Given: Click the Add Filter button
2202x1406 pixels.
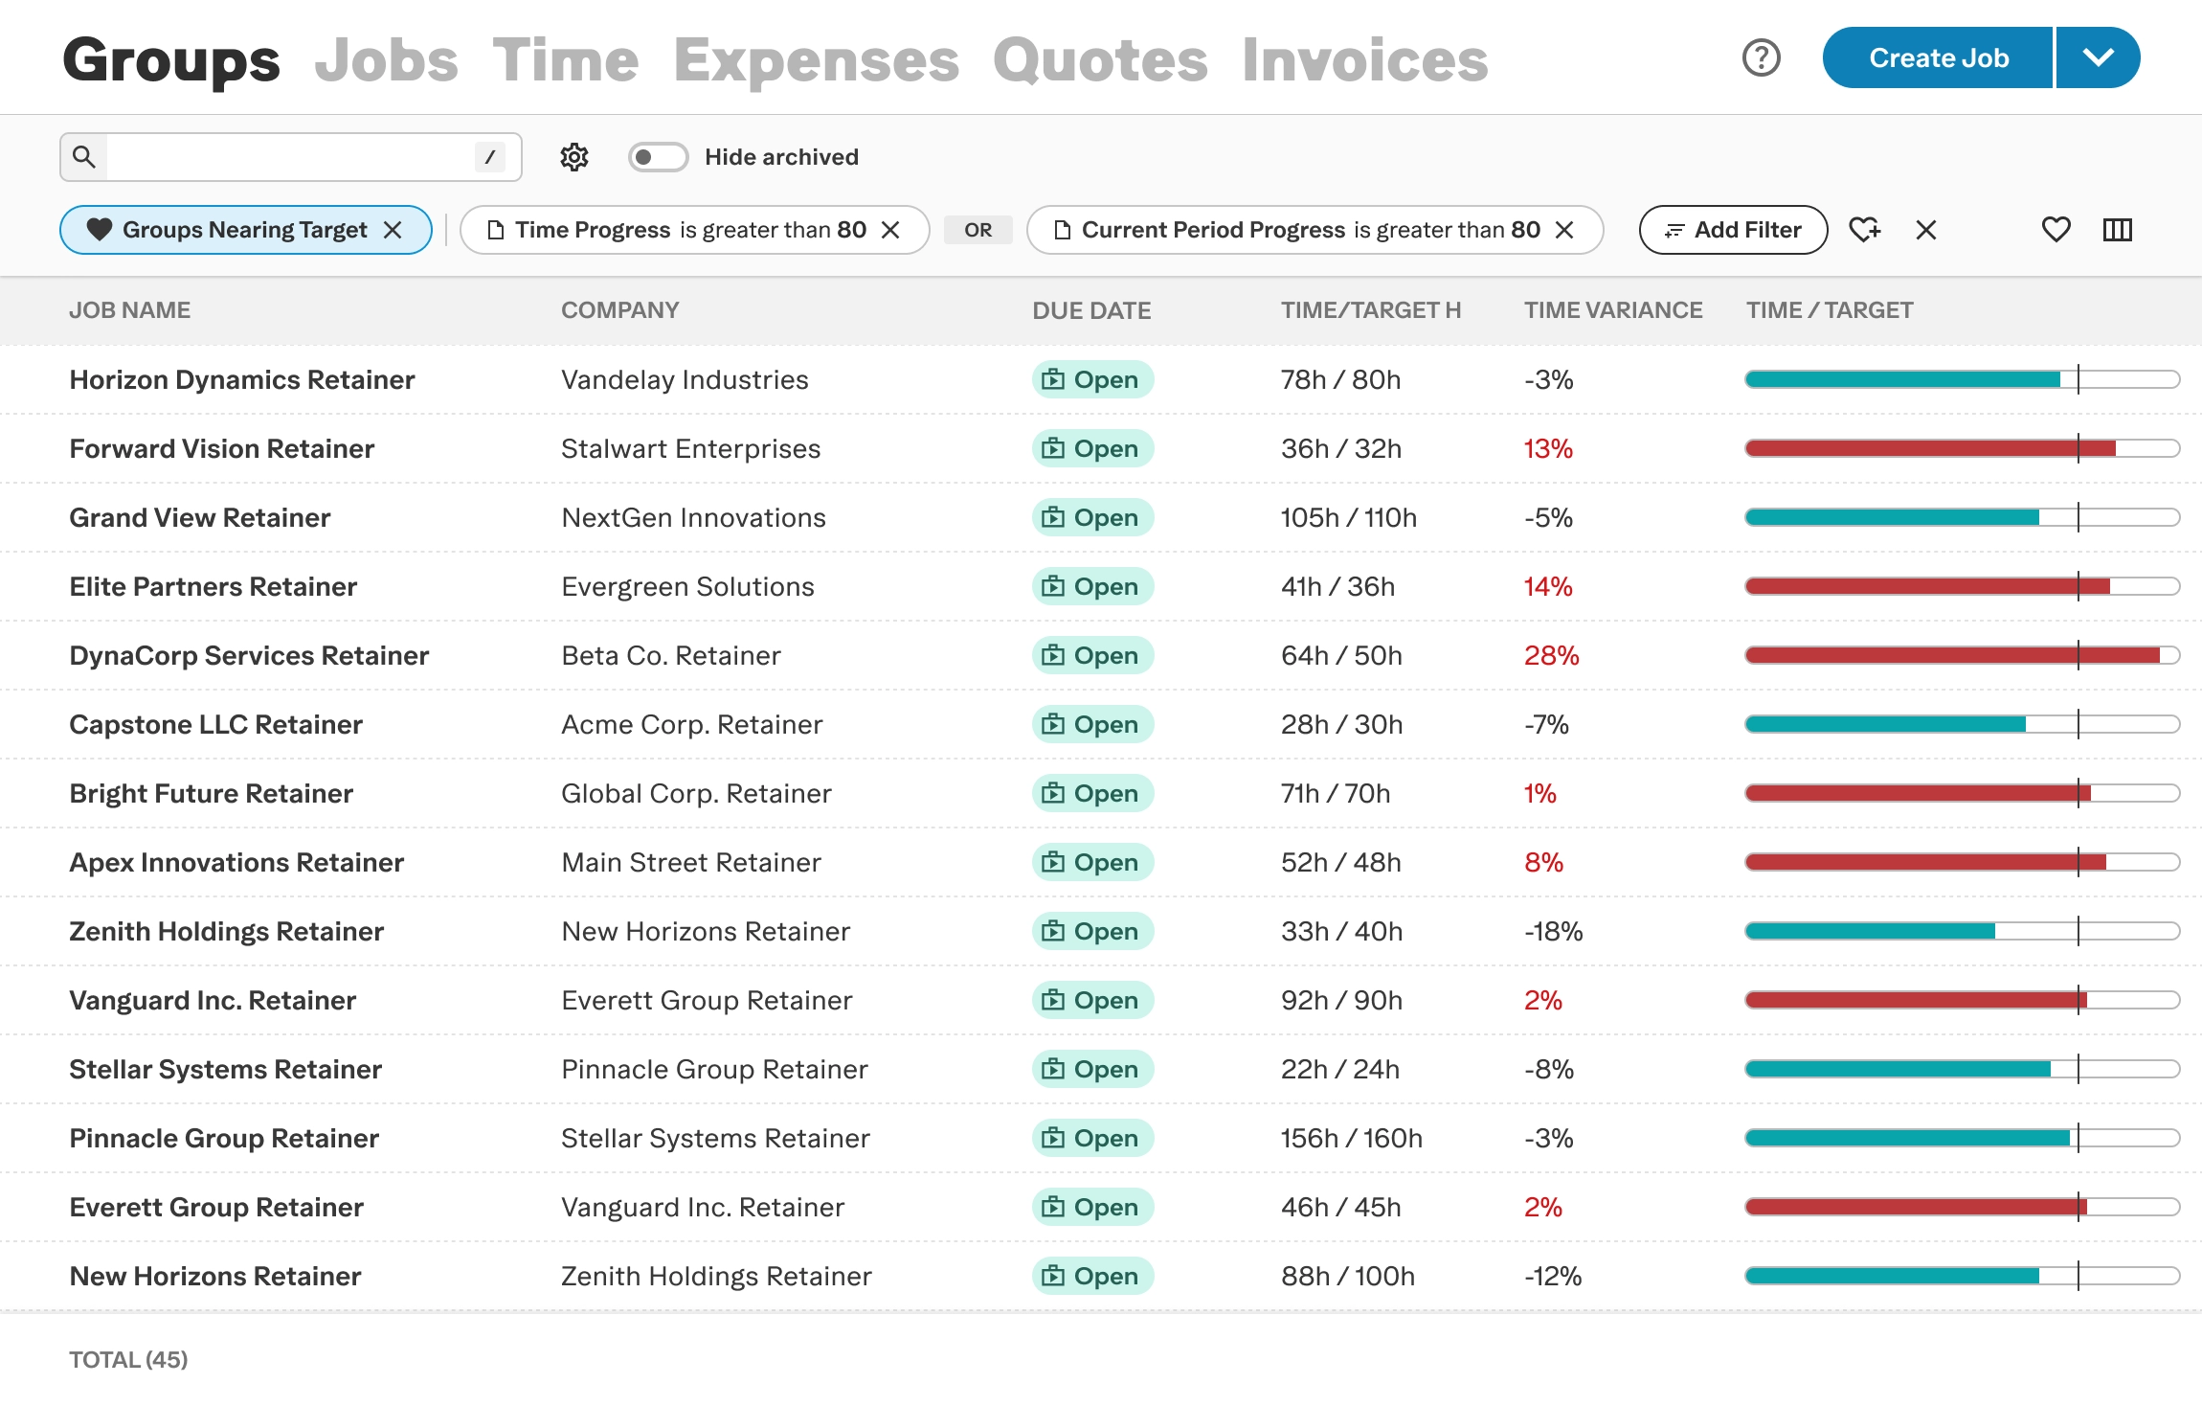Looking at the screenshot, I should click(x=1733, y=230).
